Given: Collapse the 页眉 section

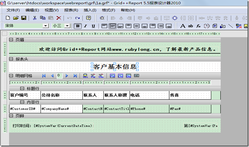Looking at the screenshot, I should tap(11, 40).
